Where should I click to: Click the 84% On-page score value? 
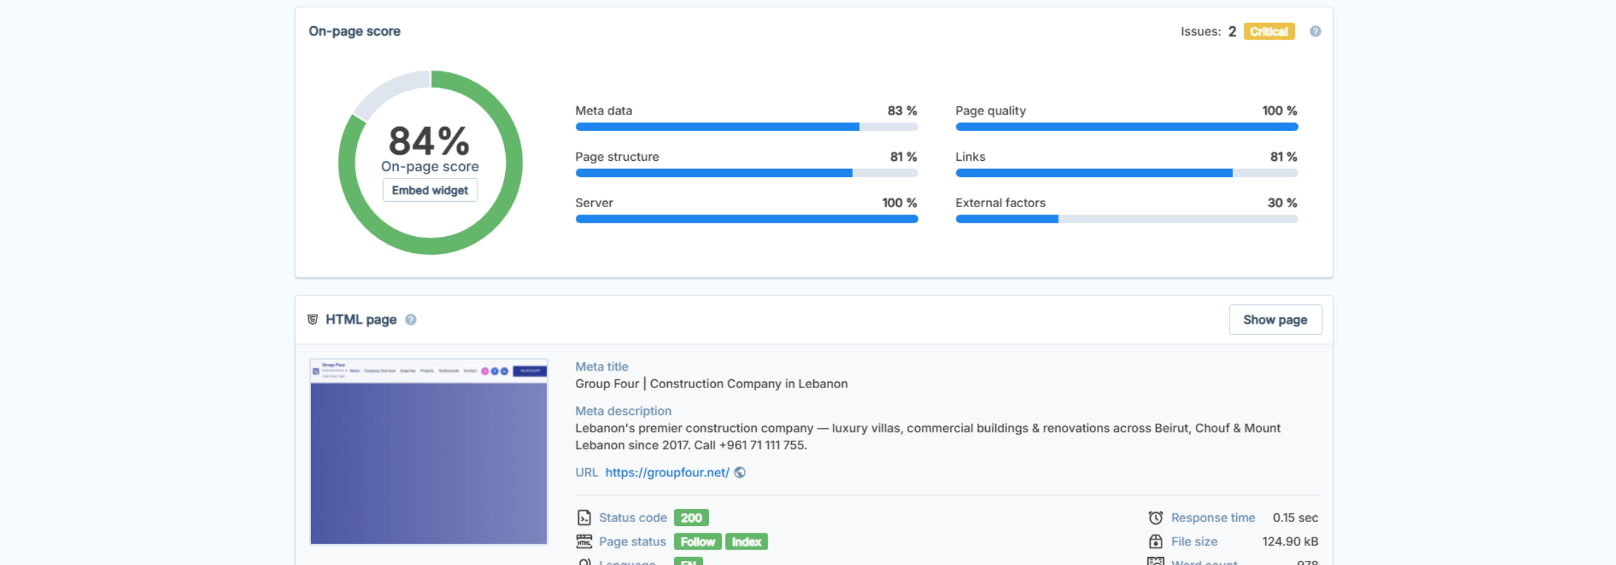coord(429,141)
